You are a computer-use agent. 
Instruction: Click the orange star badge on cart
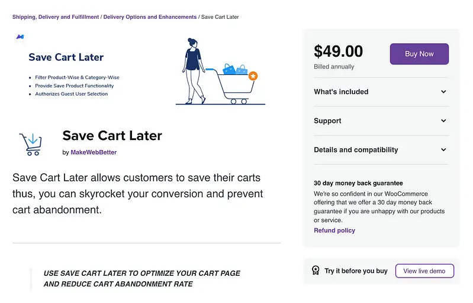point(253,76)
